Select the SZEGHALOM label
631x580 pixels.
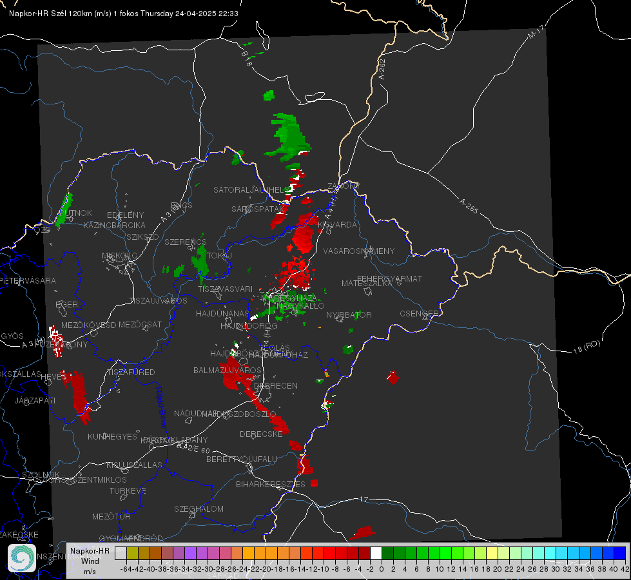tap(199, 508)
